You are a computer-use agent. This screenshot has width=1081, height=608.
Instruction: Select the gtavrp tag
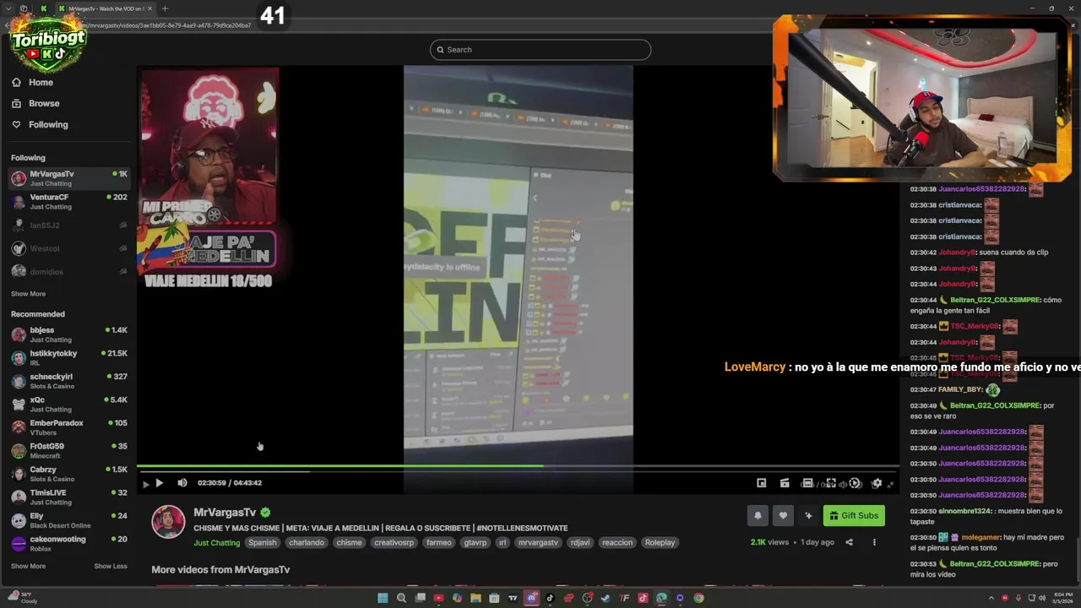coord(475,543)
